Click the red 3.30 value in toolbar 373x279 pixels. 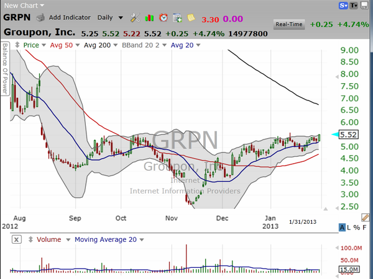[210, 19]
